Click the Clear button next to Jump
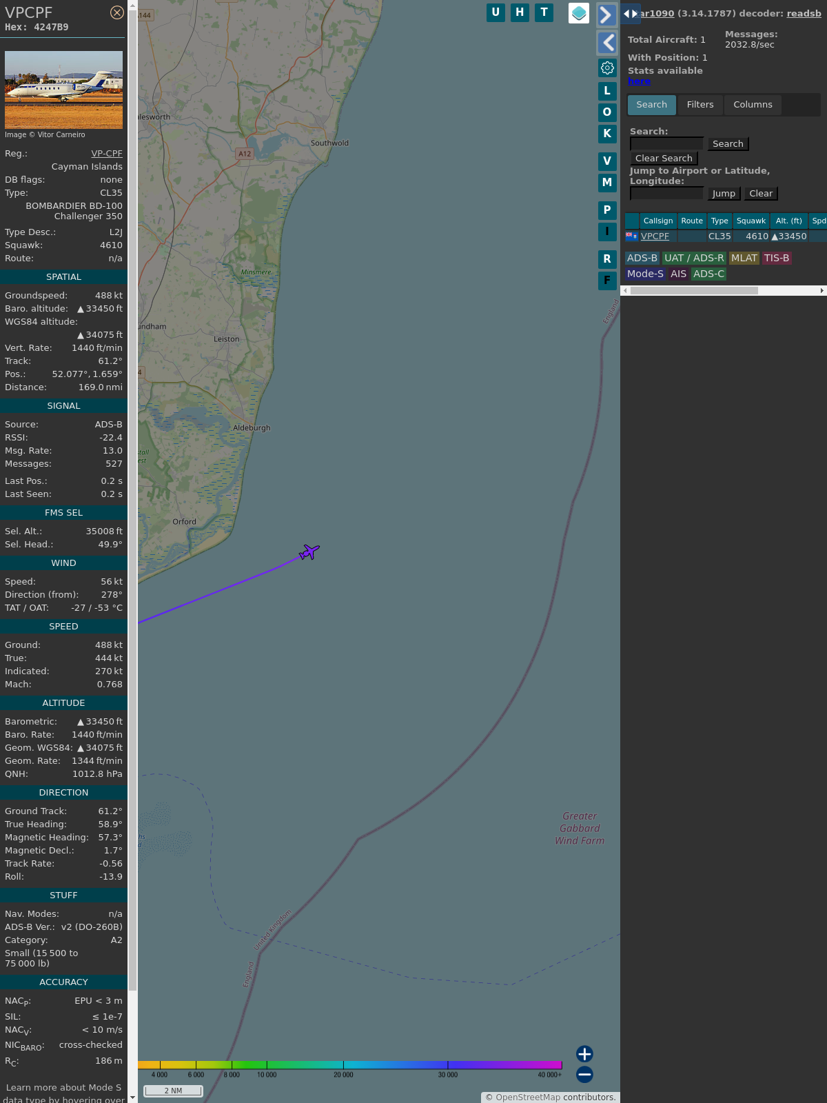The image size is (827, 1103). [761, 194]
